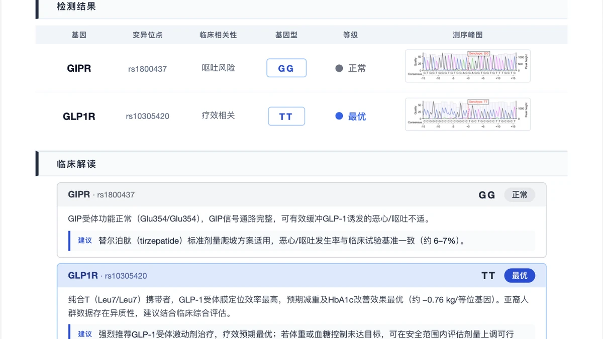603x339 pixels.
Task: Select rs10305420 variant site in table
Action: (x=147, y=117)
